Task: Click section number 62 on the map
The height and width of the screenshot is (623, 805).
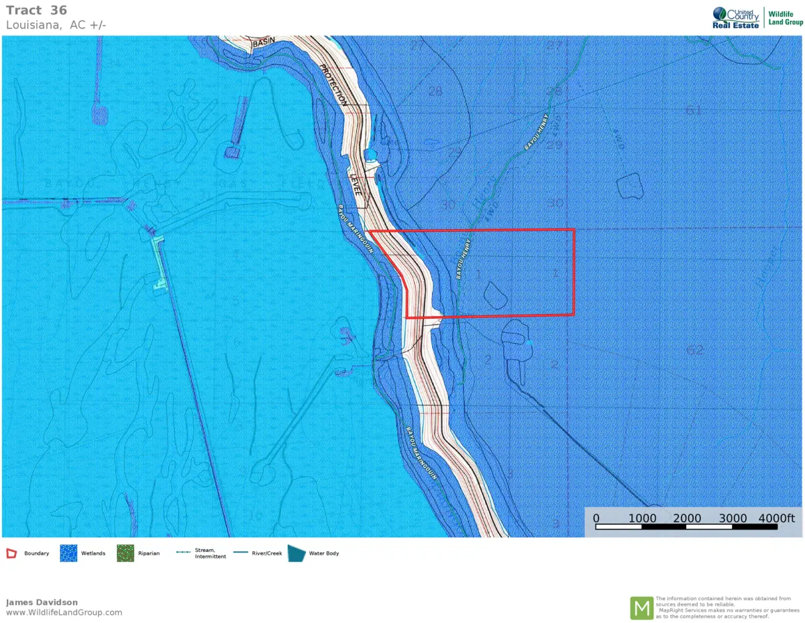Action: pyautogui.click(x=695, y=350)
